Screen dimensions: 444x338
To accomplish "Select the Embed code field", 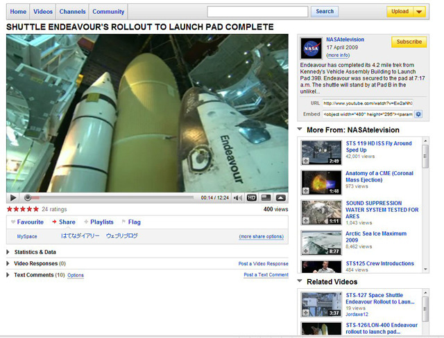I will (x=368, y=114).
